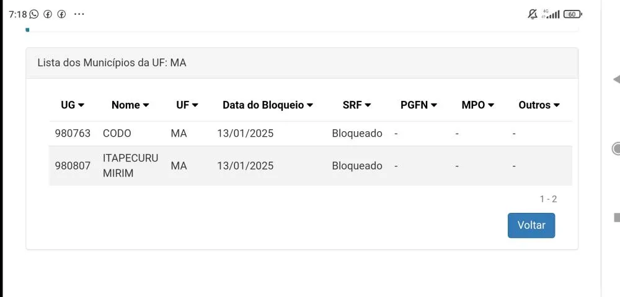Sort the table by UG column

[x=73, y=105]
